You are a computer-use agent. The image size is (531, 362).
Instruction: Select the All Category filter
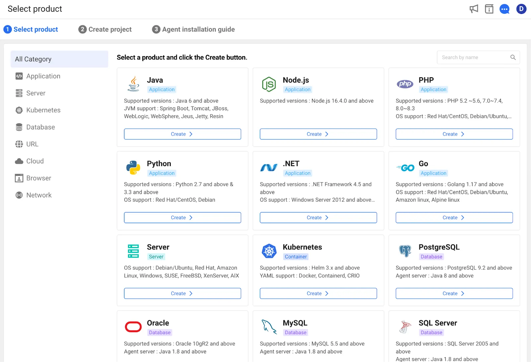tap(59, 59)
